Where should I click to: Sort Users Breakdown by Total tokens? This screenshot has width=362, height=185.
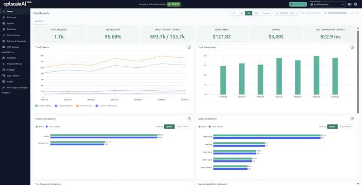[346, 126]
